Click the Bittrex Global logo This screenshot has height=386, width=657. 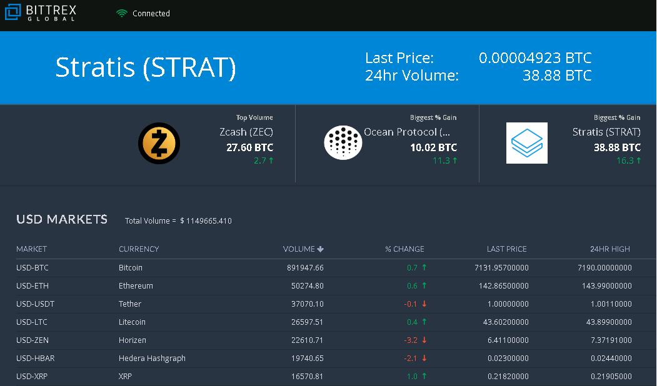(x=41, y=12)
